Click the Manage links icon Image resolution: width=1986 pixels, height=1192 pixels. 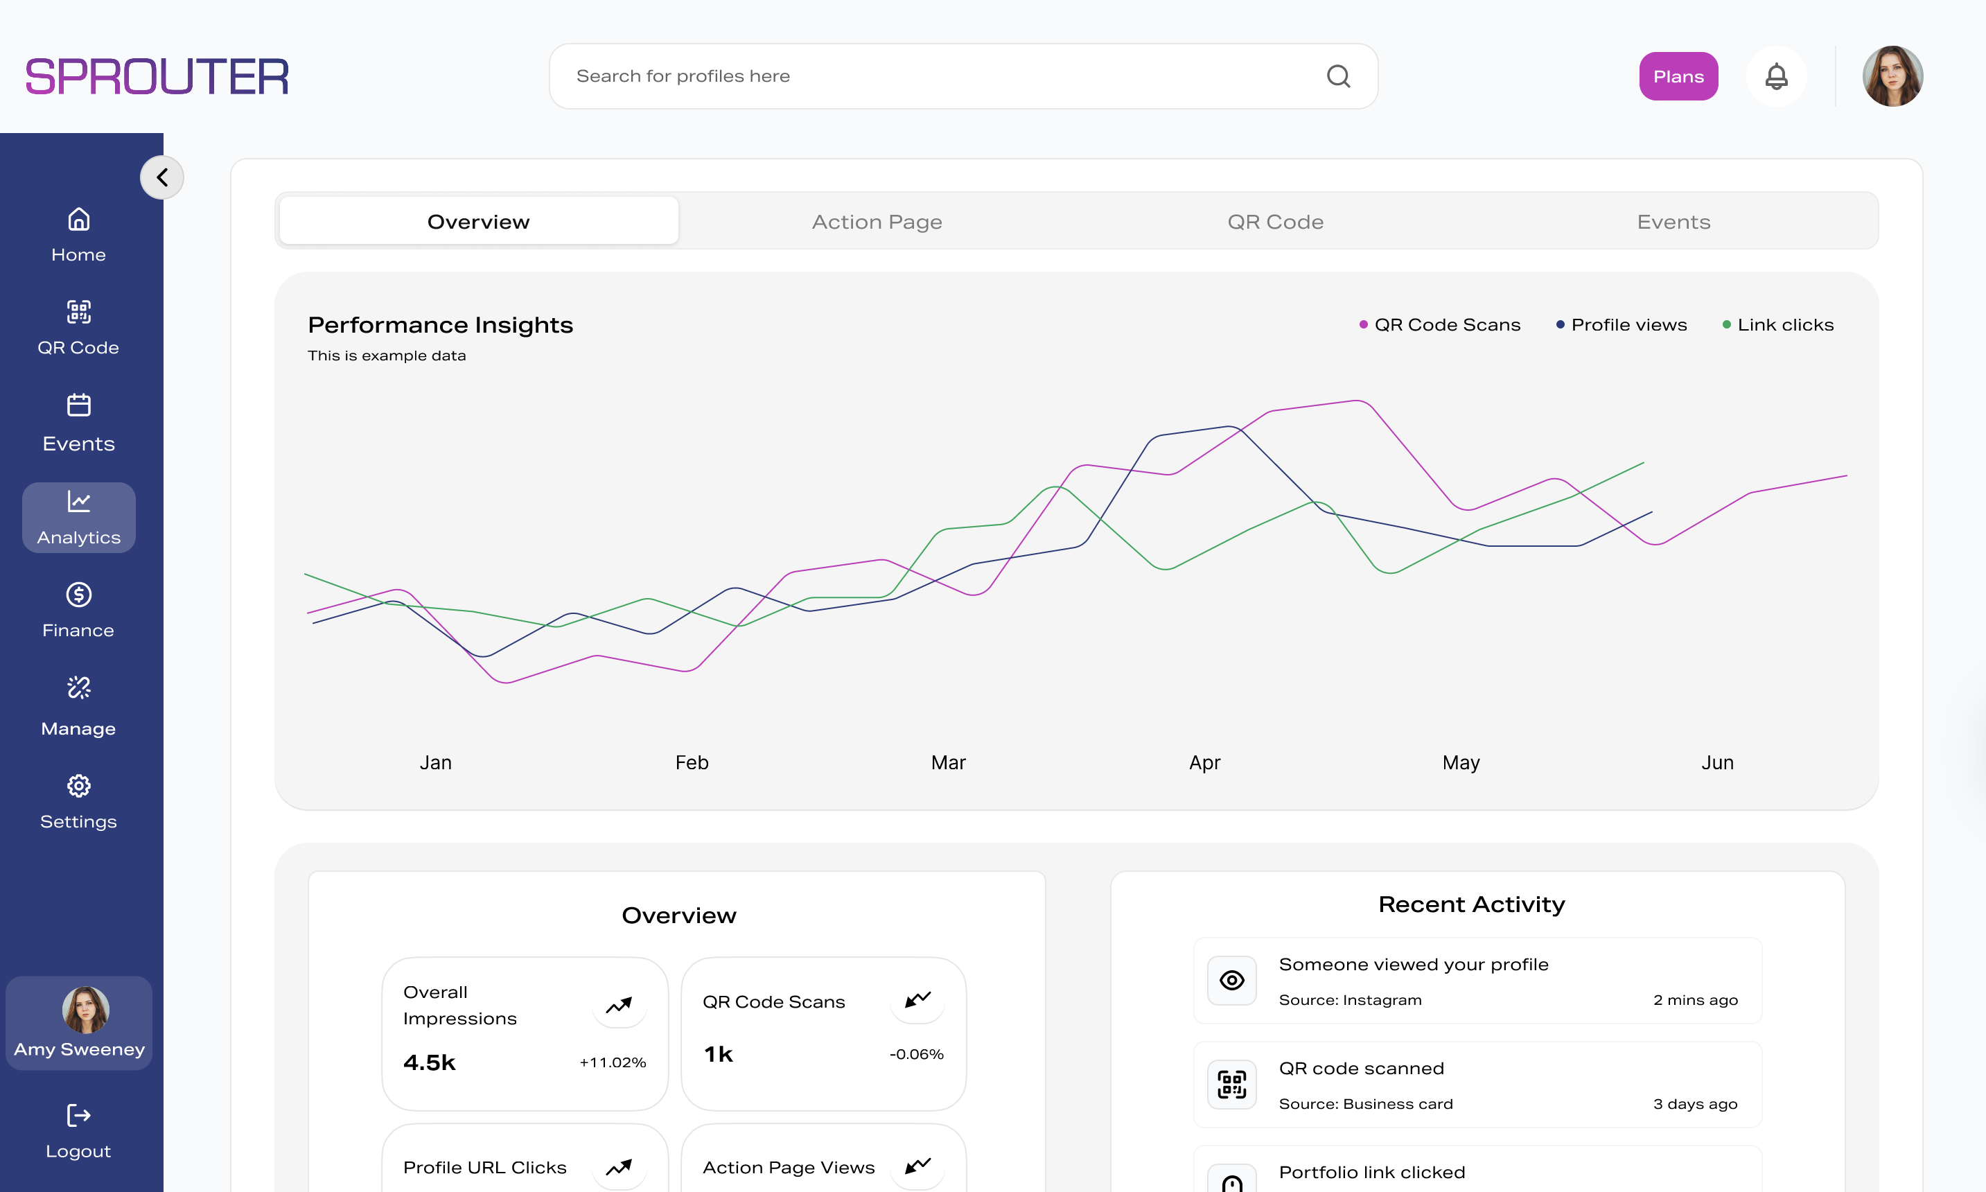tap(78, 687)
